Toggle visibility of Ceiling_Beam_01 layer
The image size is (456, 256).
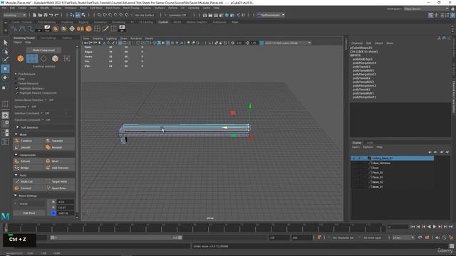click(x=354, y=158)
